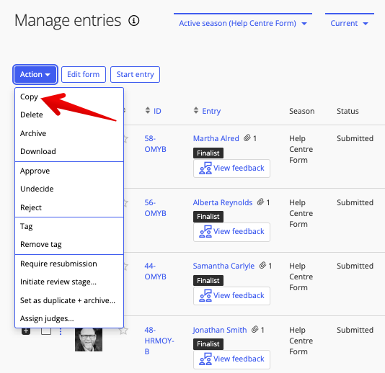View feedback for Samantha Carlyle
Viewport: 385px width, 373px height.
231,296
